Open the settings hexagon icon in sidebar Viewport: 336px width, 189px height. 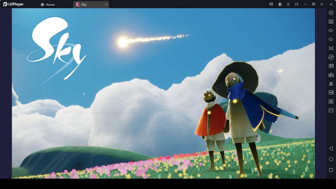click(331, 13)
